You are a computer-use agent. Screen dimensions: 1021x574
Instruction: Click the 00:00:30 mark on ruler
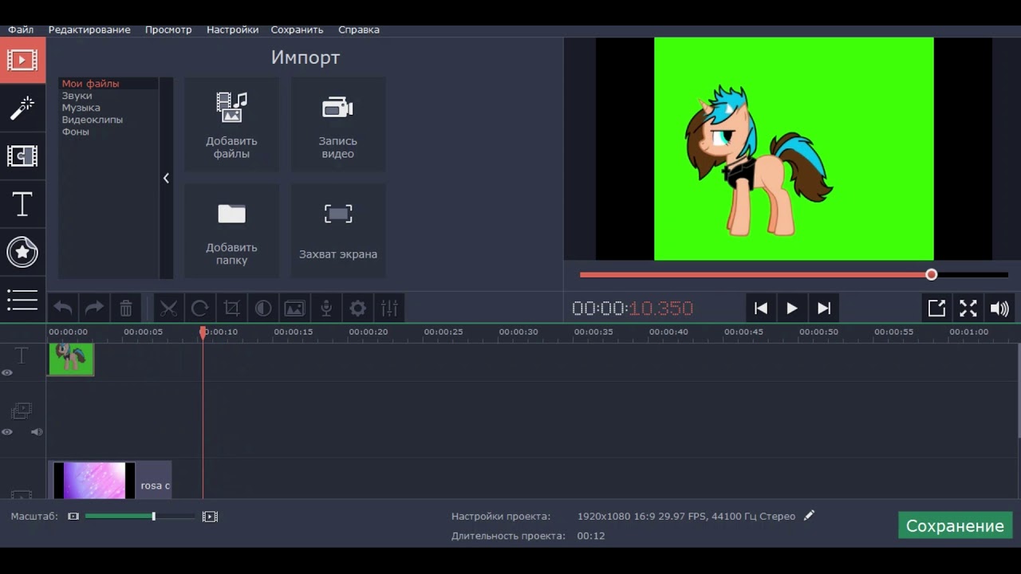(x=518, y=332)
